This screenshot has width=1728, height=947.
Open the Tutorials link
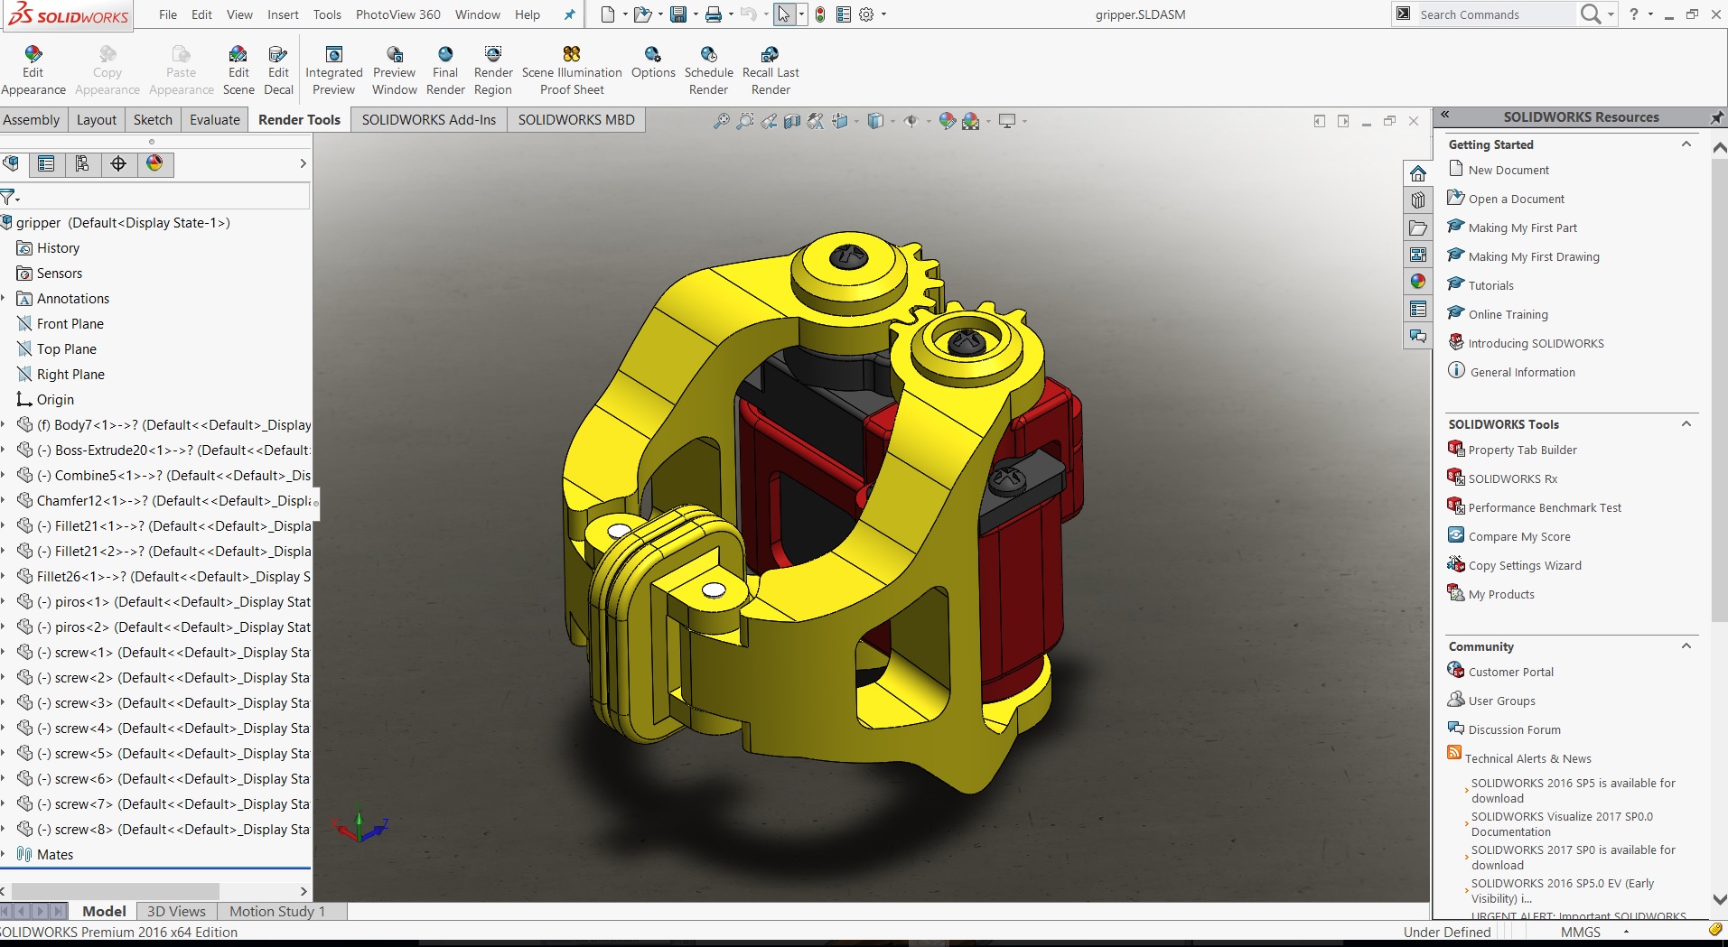point(1490,285)
